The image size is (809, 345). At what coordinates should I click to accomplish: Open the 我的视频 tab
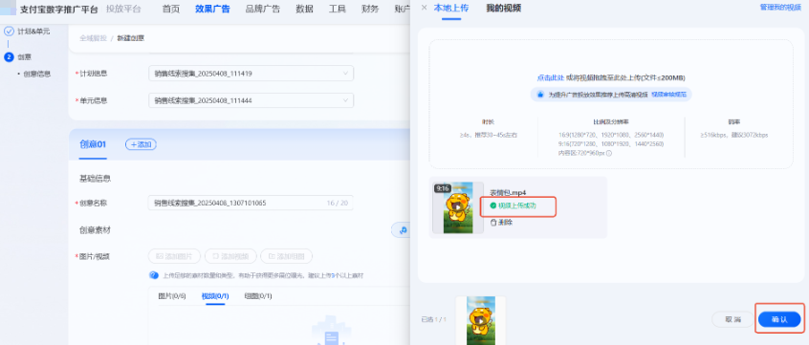(x=504, y=8)
